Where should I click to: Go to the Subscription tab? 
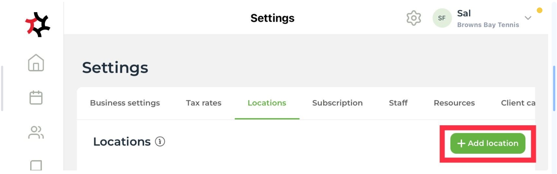[337, 103]
